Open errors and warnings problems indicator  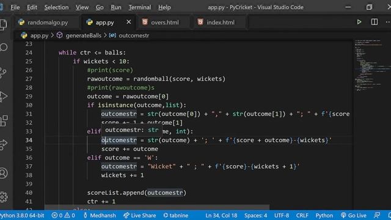point(64,215)
